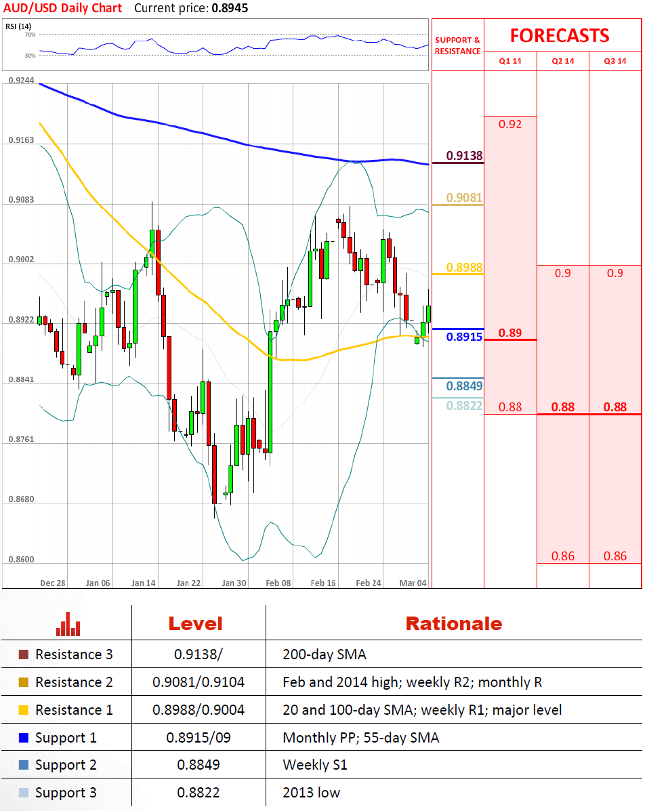Click the blue Support 1 color swatch
Screen dimensions: 647x811
(x=24, y=738)
